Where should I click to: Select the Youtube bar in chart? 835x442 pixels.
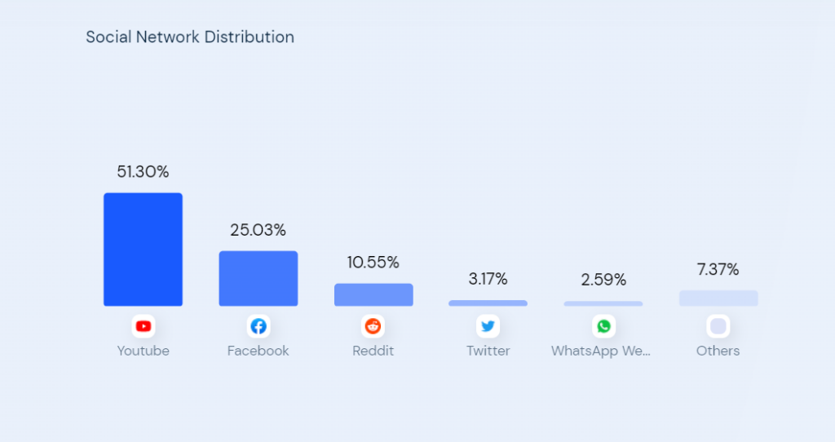pyautogui.click(x=144, y=250)
